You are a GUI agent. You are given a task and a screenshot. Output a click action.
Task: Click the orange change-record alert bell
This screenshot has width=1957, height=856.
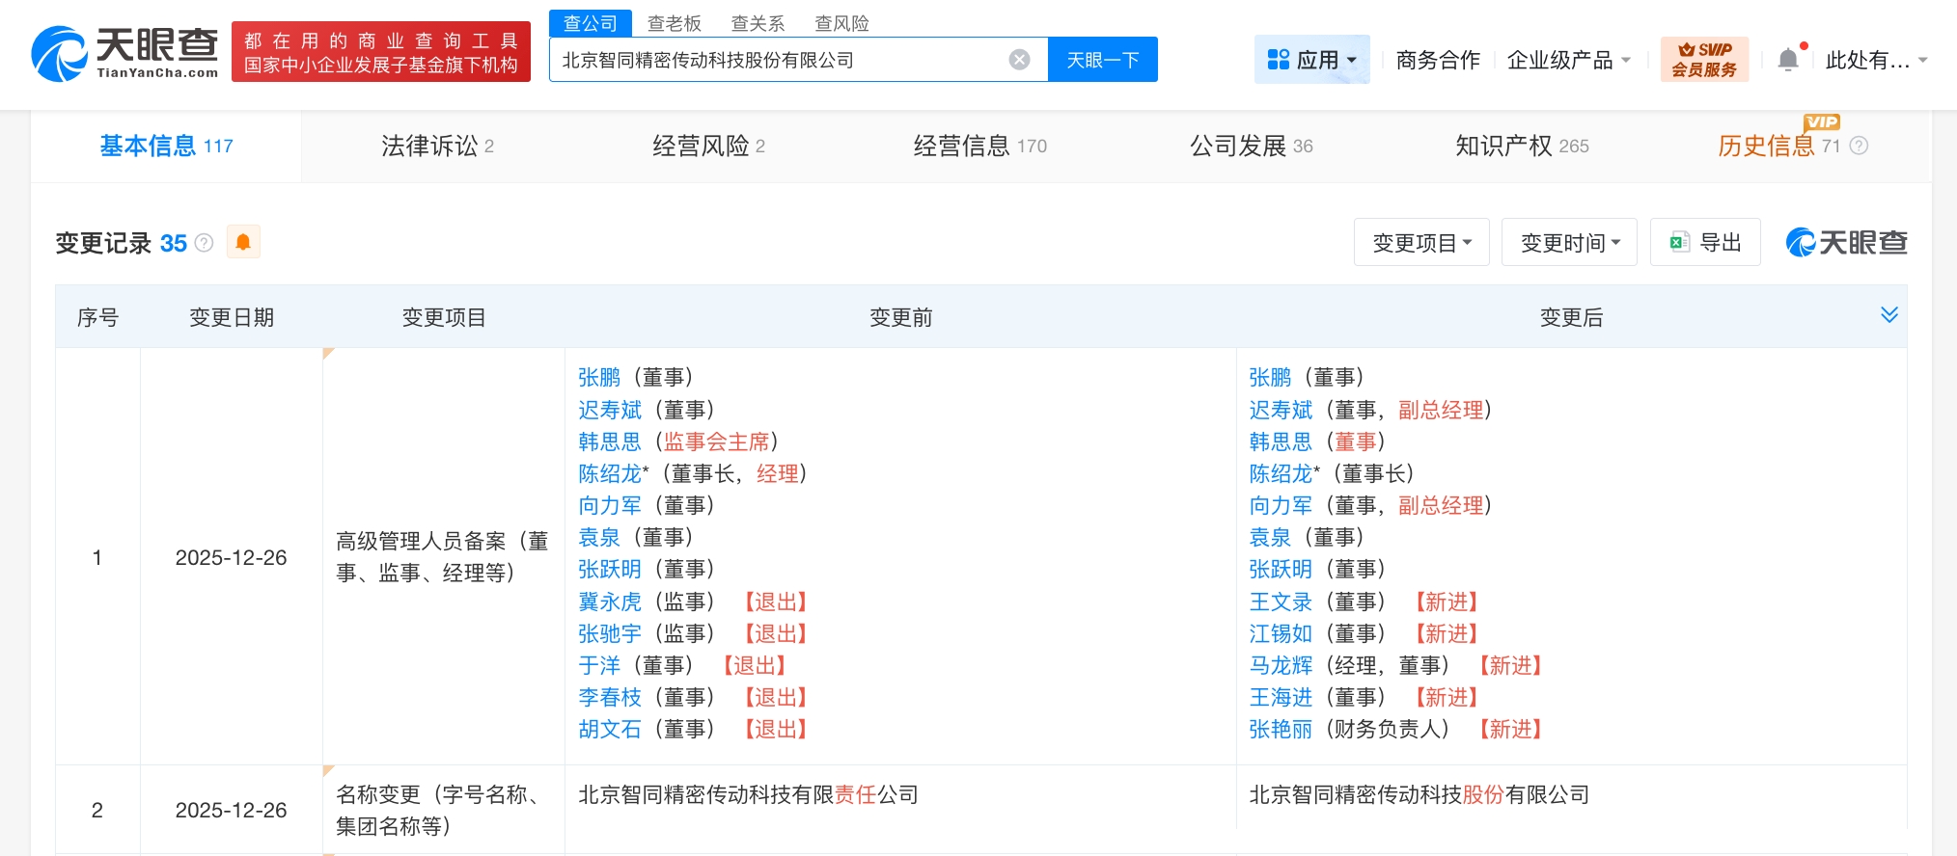click(243, 242)
